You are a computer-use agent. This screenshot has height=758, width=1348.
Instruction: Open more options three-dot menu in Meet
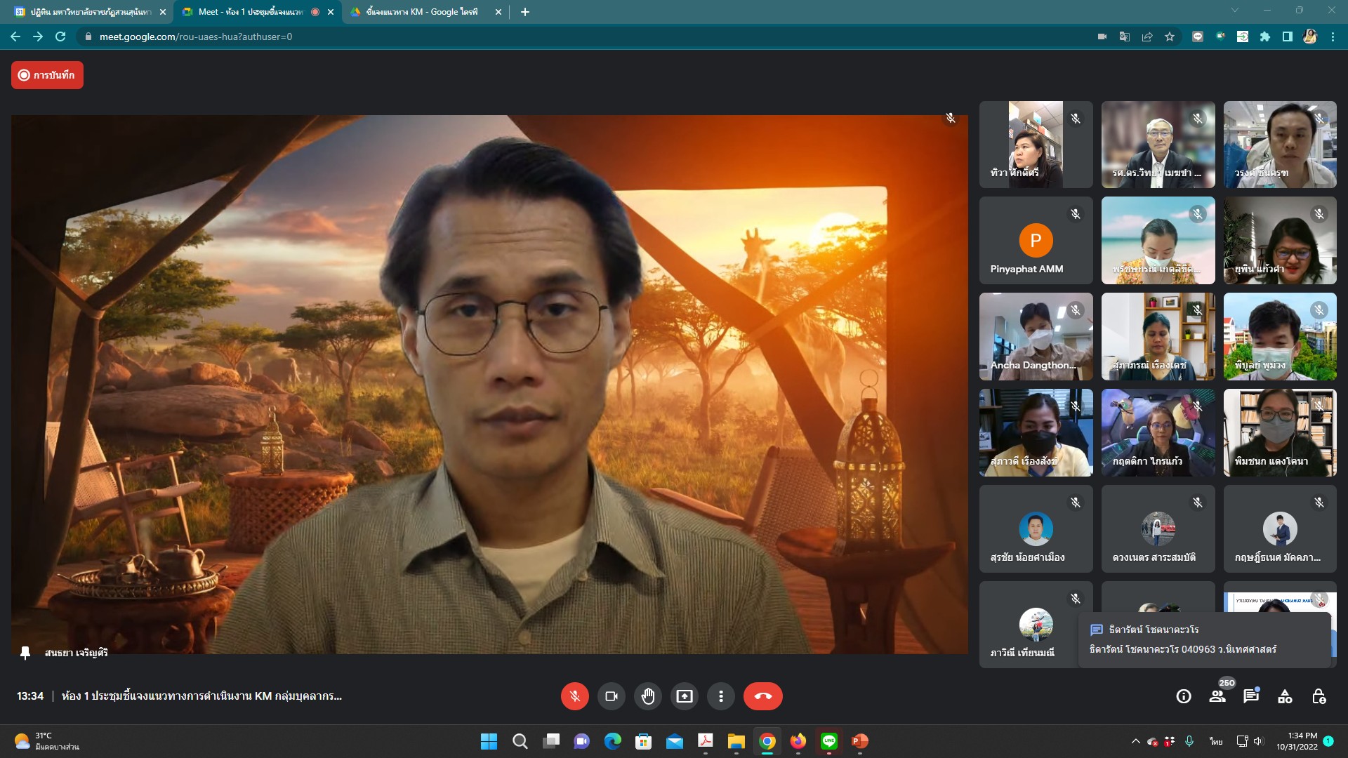tap(720, 696)
